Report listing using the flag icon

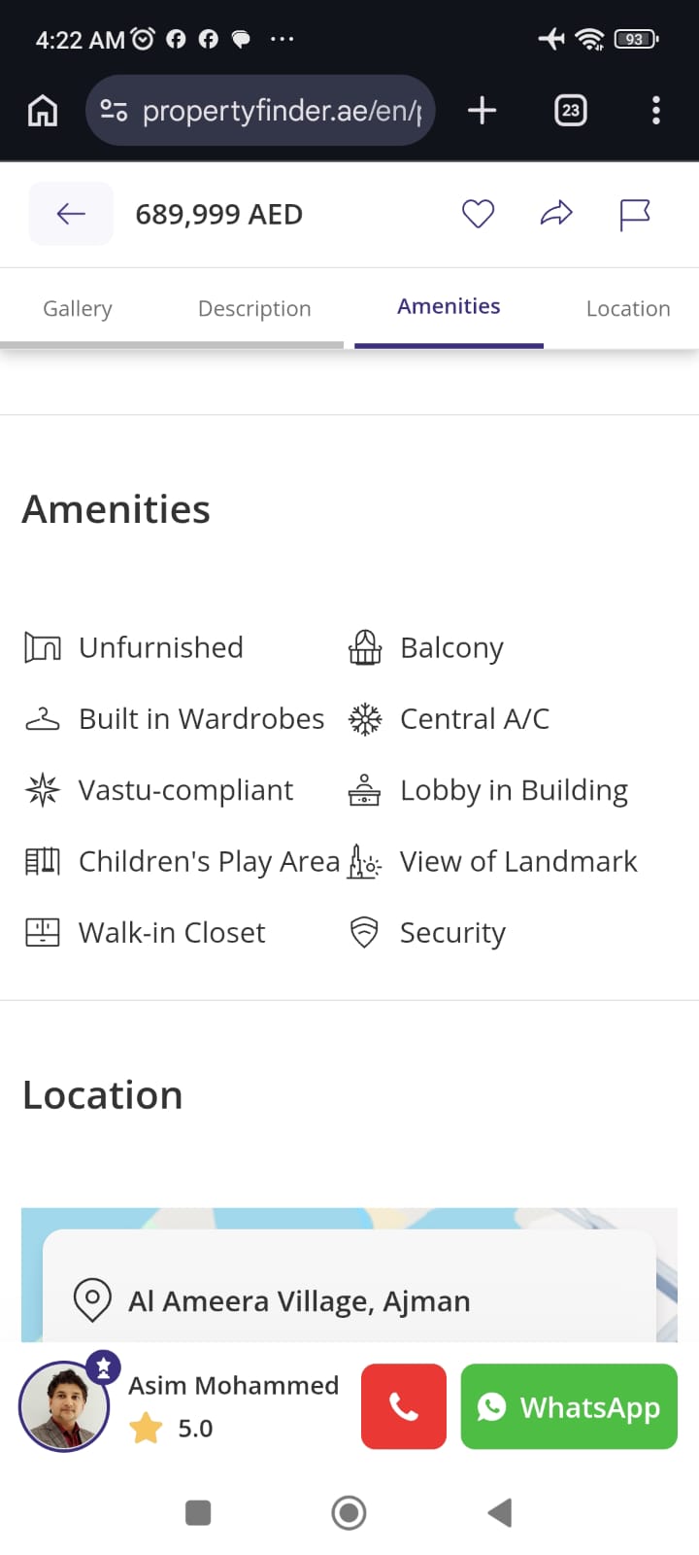634,214
